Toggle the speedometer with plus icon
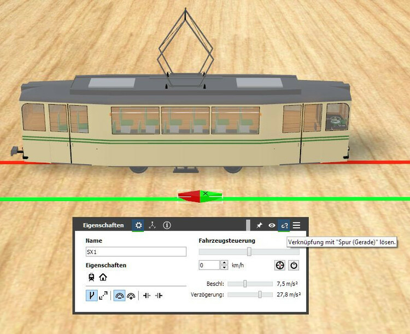Viewport: 410px width, 334px height. (x=131, y=296)
